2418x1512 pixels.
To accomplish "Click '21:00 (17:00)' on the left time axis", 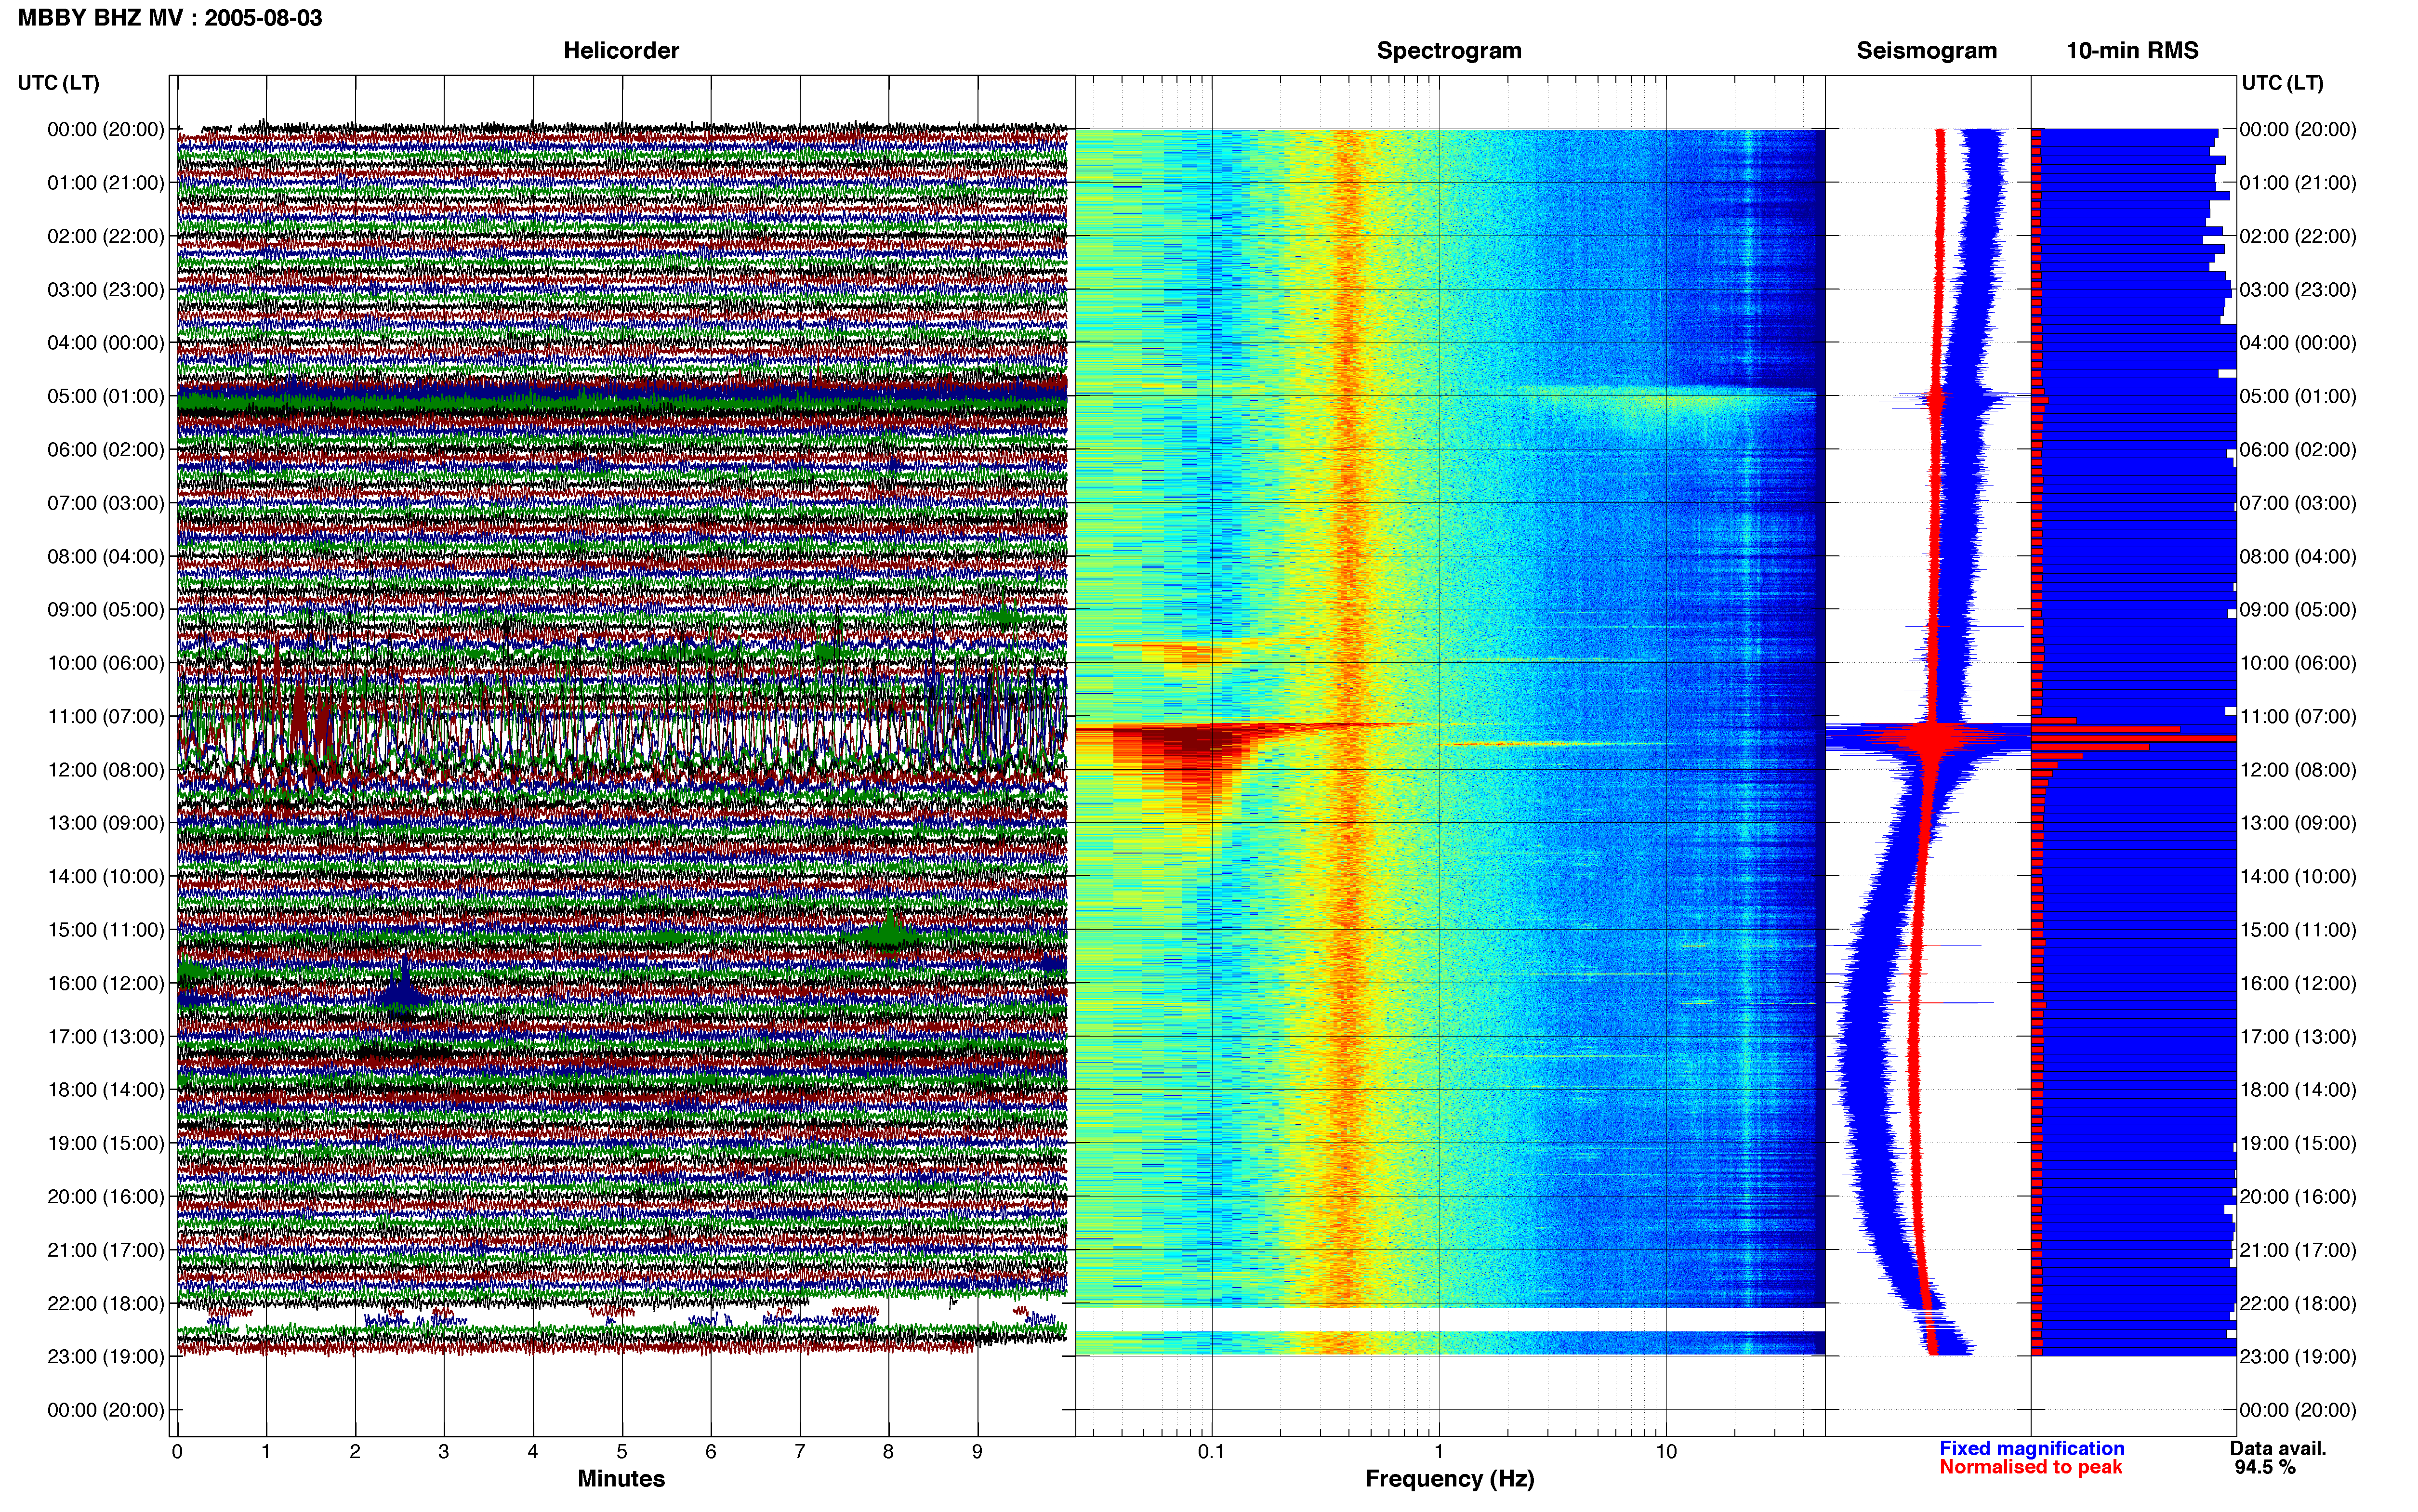I will tap(106, 1250).
